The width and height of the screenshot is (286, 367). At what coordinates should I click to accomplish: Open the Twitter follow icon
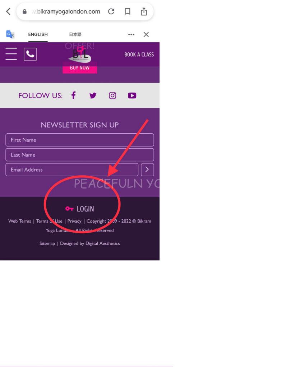coord(93,95)
